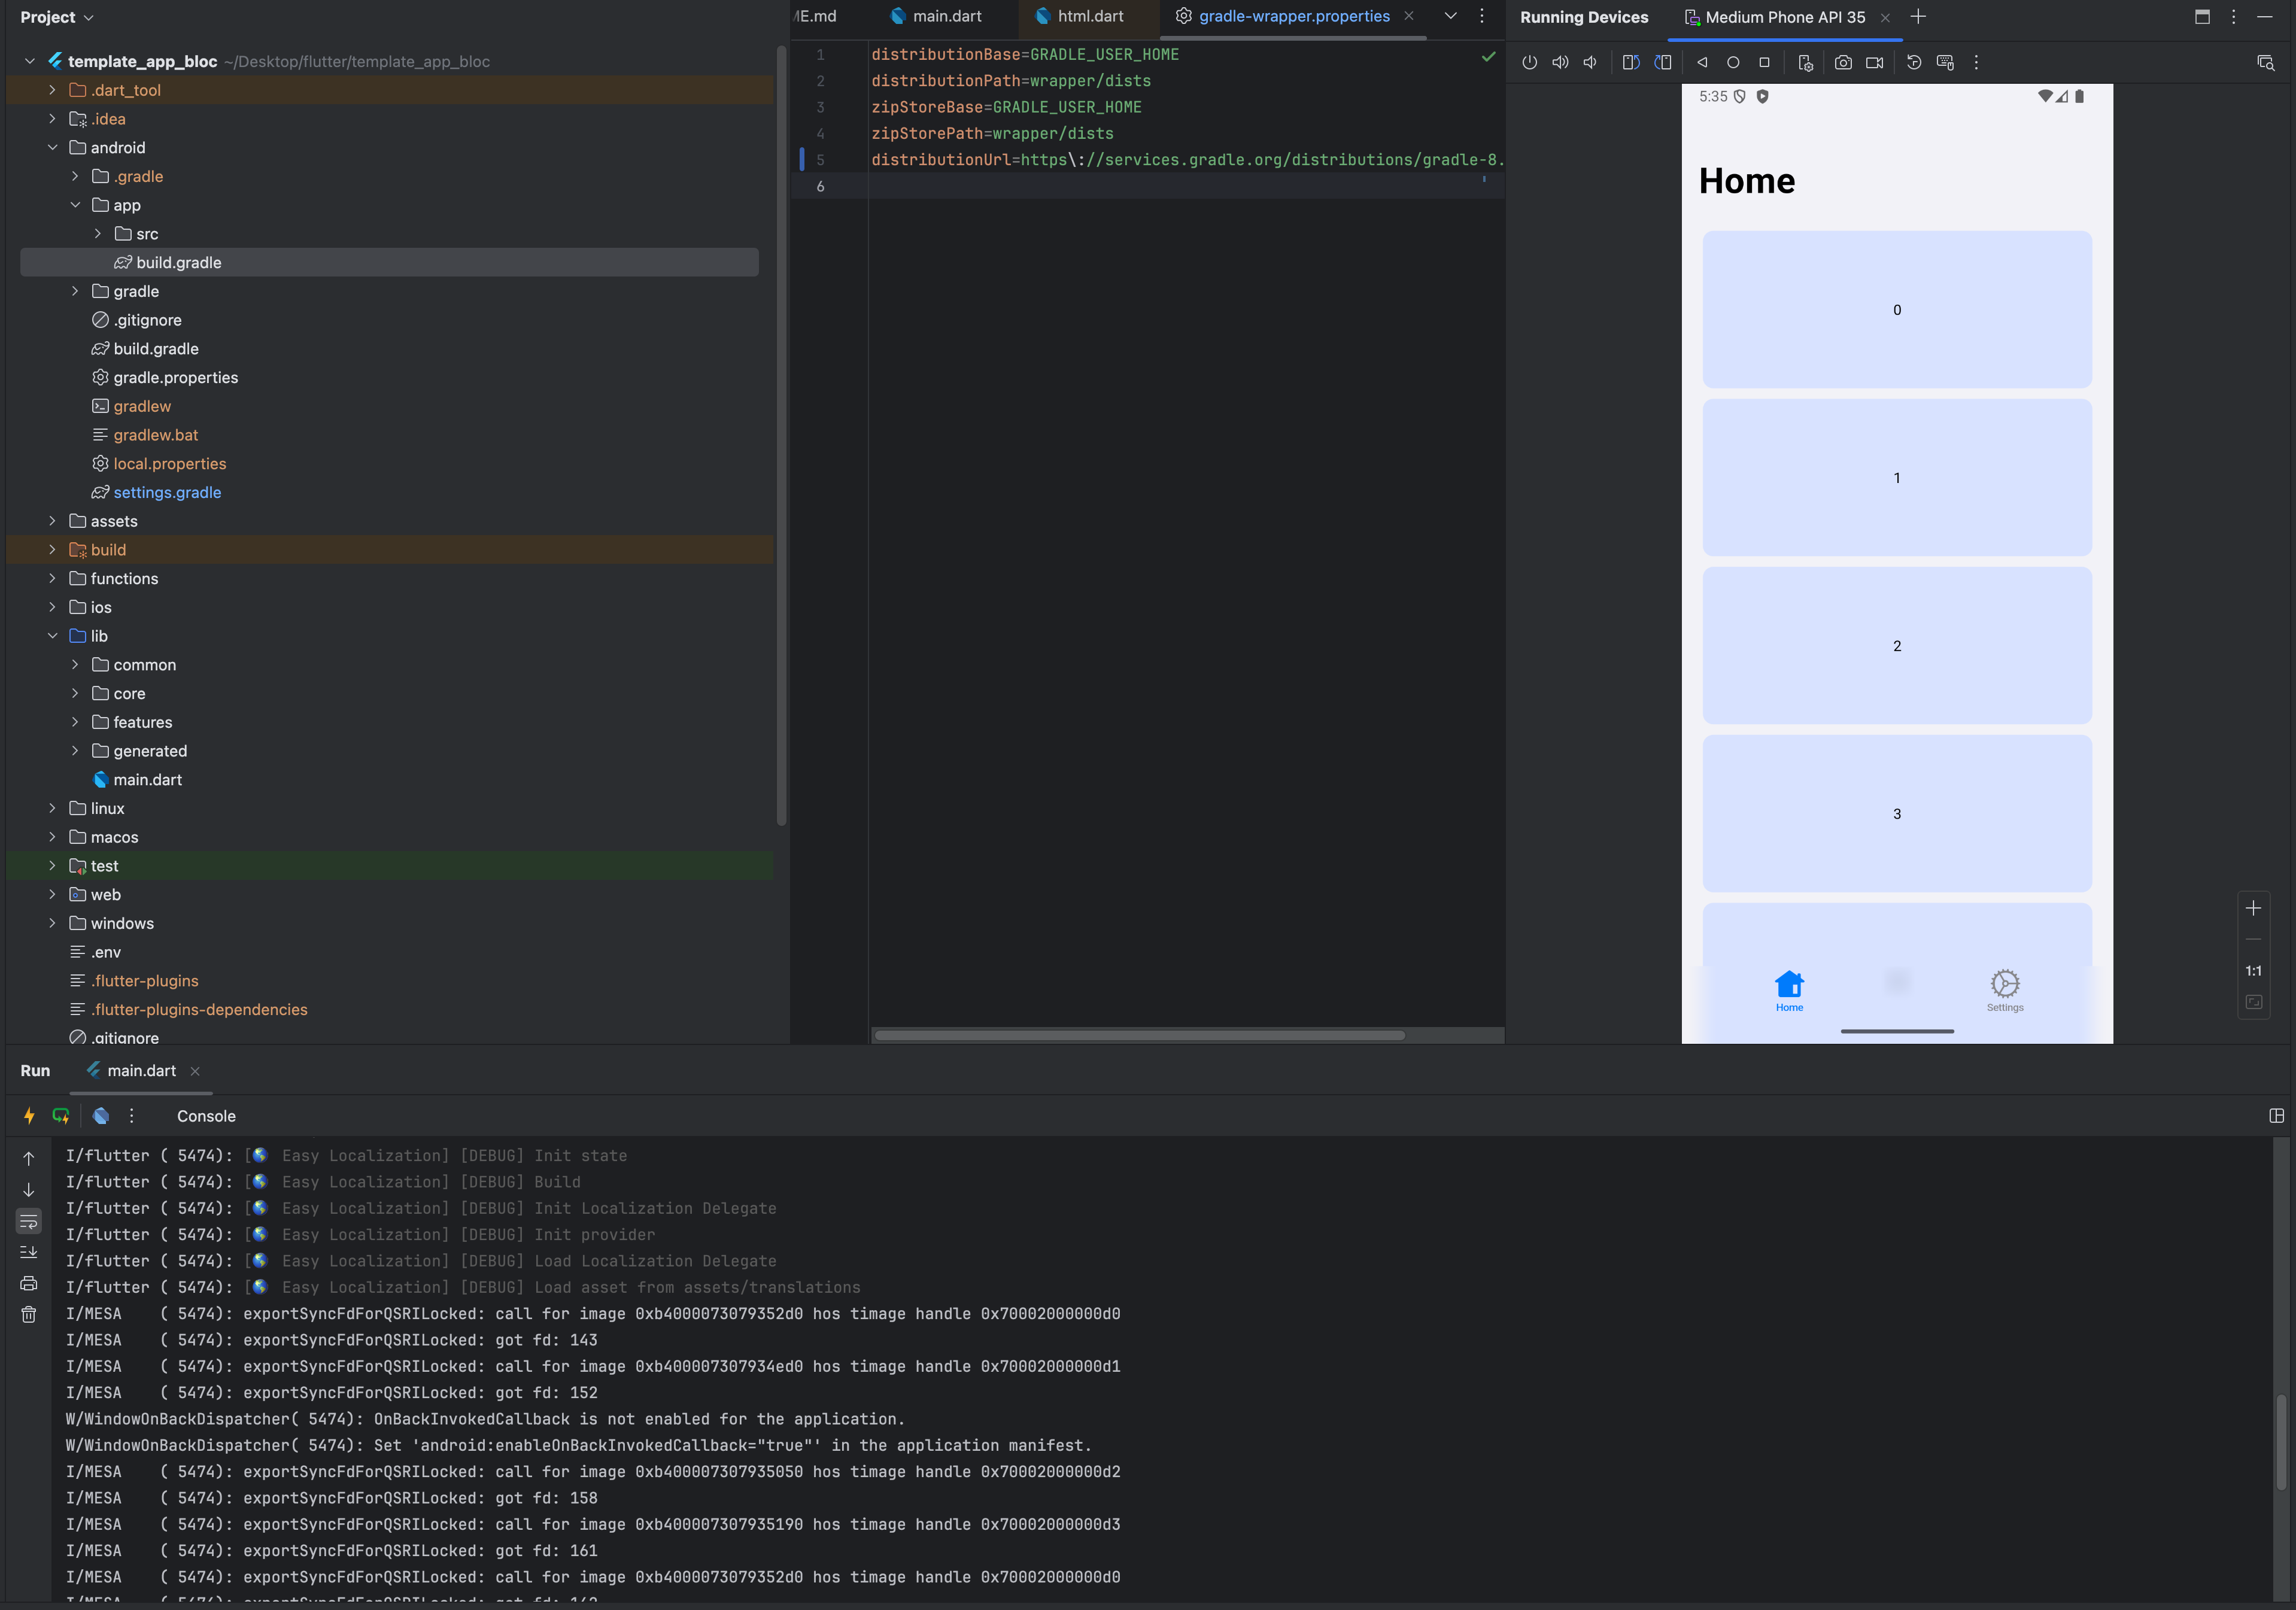Open Run toolbar more actions menu
2296x1610 pixels.
coord(131,1116)
